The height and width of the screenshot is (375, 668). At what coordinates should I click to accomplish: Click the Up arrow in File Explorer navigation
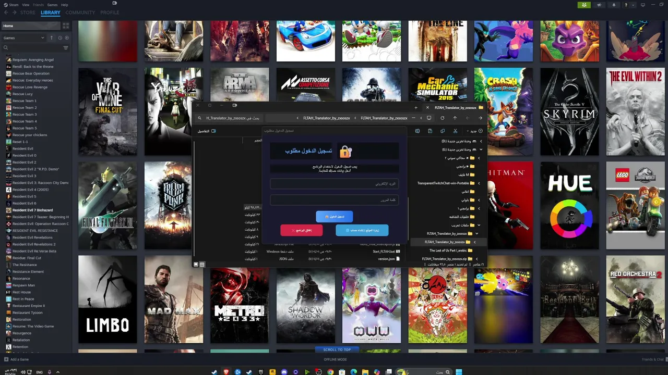pos(455,118)
